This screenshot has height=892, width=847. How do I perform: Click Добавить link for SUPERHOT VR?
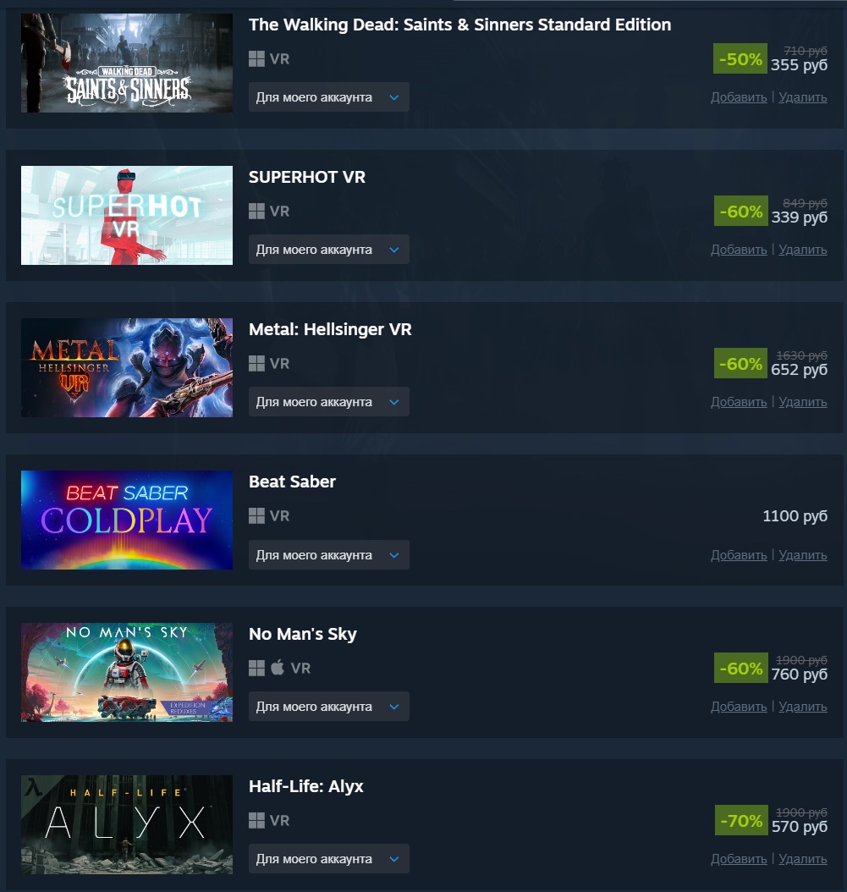pyautogui.click(x=739, y=250)
